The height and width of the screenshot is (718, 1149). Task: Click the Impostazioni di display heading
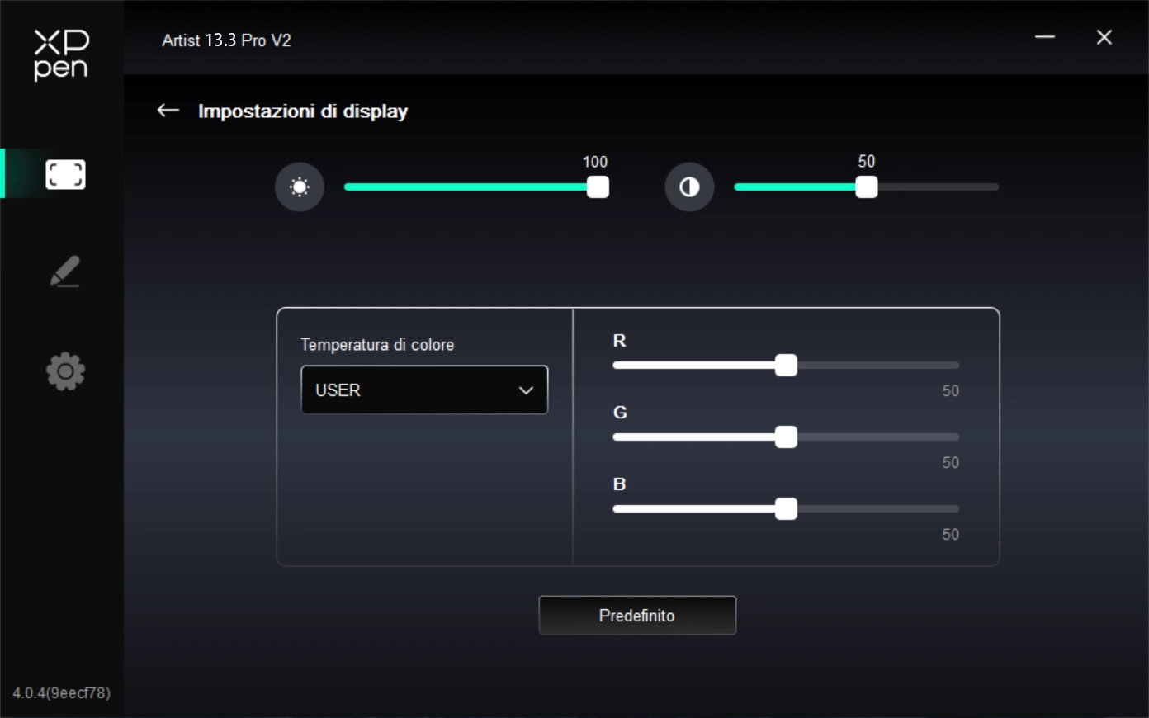(x=303, y=111)
